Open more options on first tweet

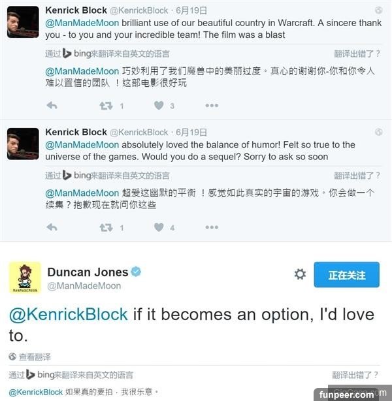(212, 106)
